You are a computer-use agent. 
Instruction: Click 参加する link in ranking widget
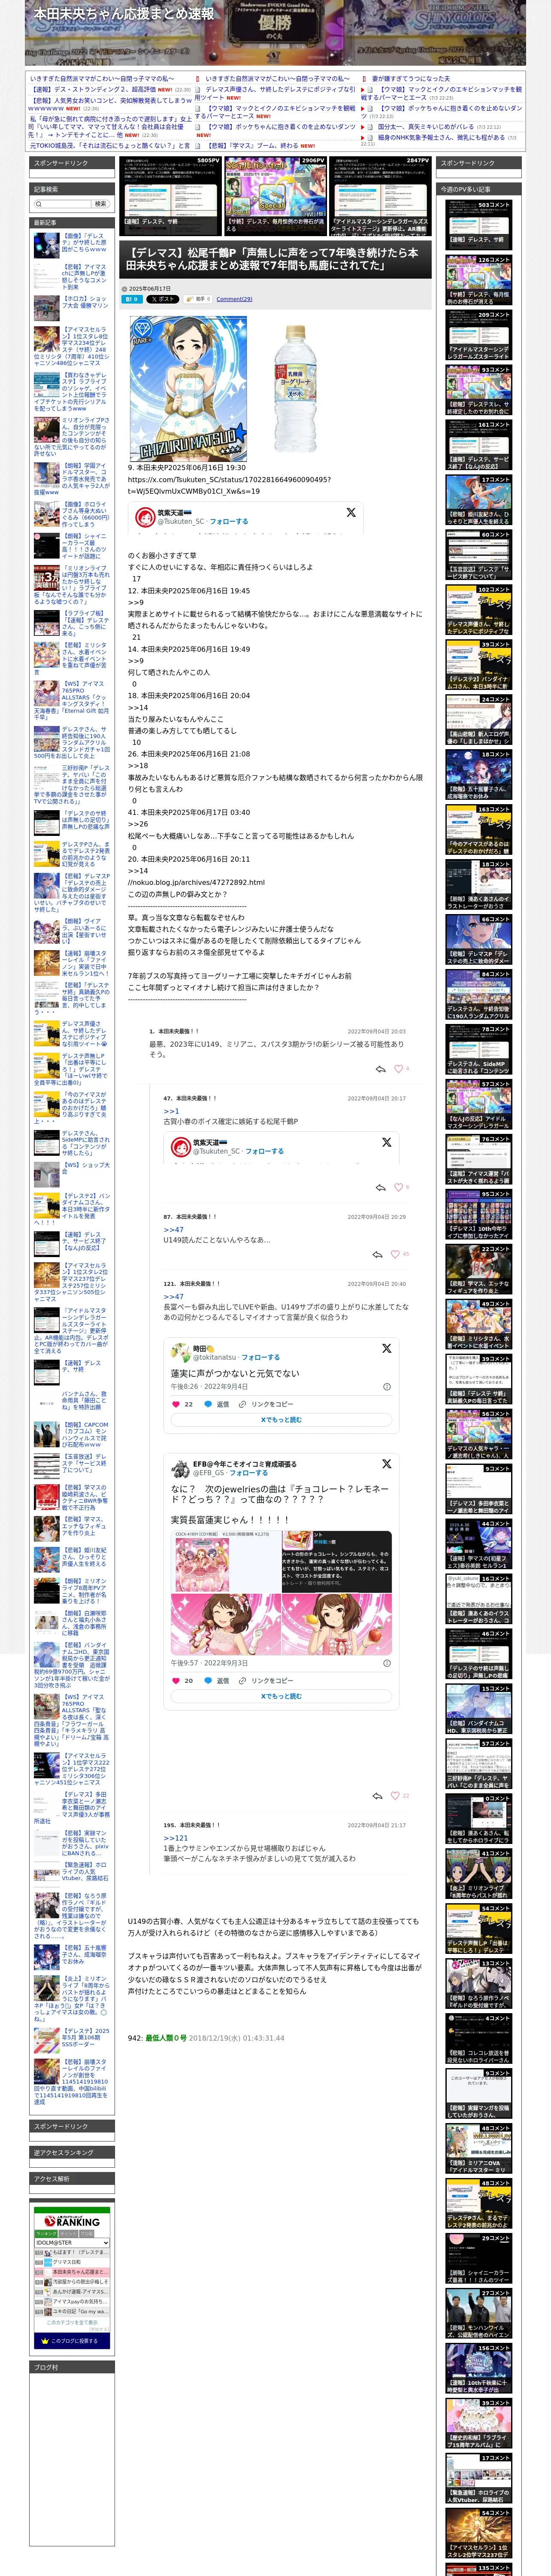100,2329
